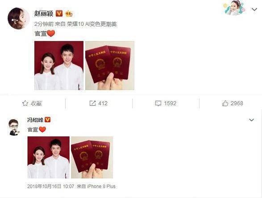Open marriage certificates photo in 冯绍峰's post
This screenshot has height=198, width=262.
point(92,157)
